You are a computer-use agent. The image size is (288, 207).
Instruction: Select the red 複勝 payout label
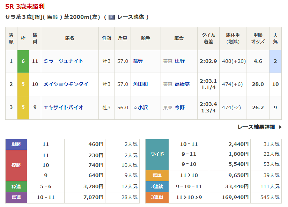(16, 165)
